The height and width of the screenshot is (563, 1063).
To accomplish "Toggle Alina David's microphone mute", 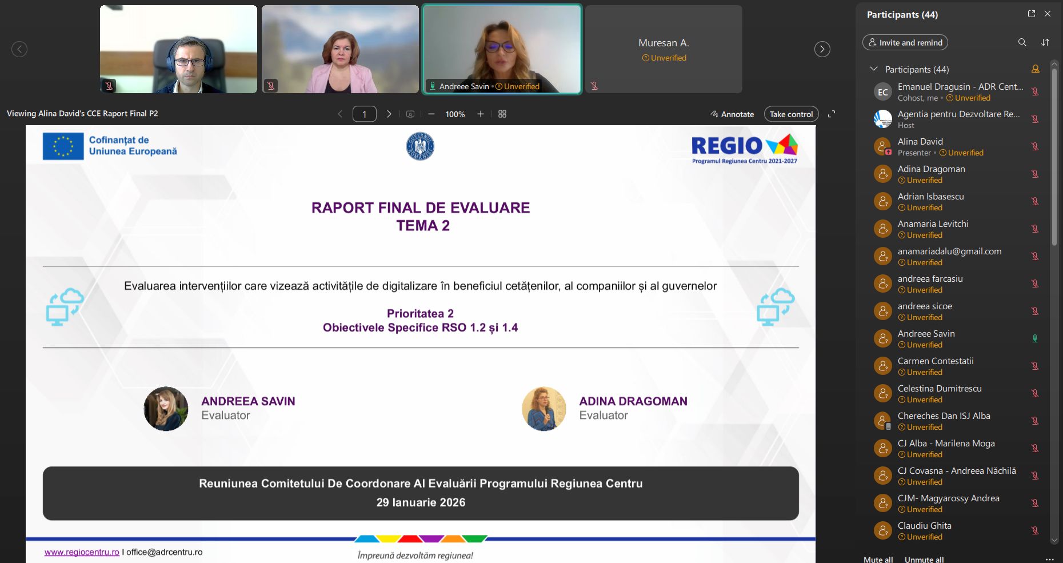I will point(1034,146).
